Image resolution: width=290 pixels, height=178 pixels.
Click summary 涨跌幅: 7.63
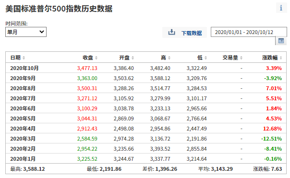click(267, 169)
